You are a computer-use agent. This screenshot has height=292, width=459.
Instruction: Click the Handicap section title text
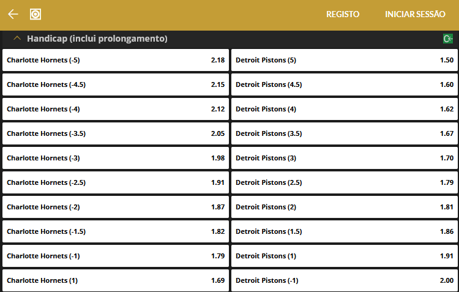click(97, 39)
